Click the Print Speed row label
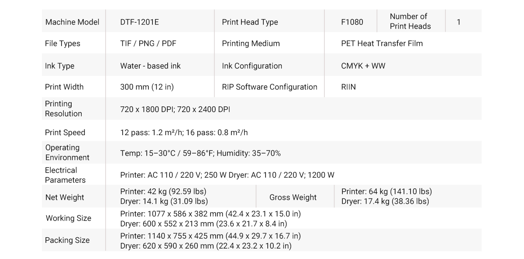524x259 pixels. (x=65, y=133)
